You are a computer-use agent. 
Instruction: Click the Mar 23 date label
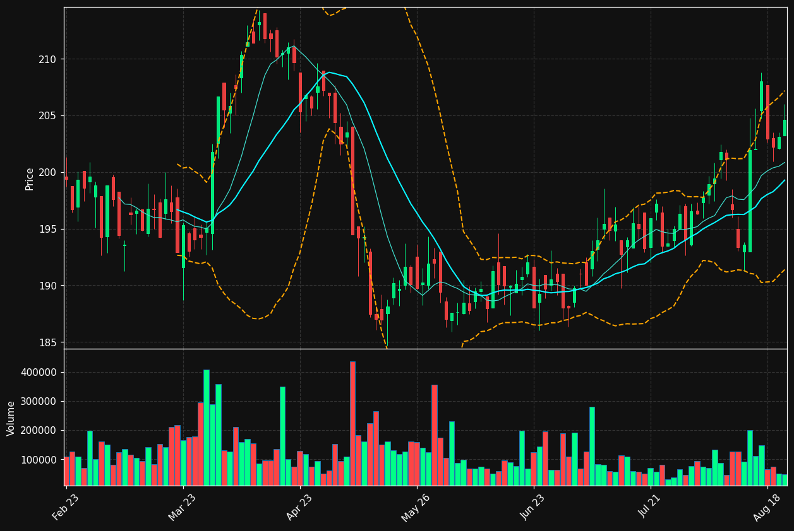coord(182,507)
